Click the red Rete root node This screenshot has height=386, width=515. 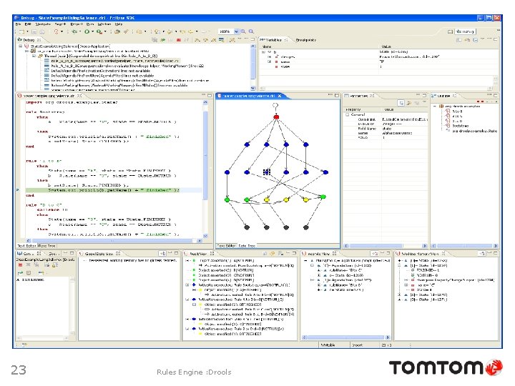276,117
